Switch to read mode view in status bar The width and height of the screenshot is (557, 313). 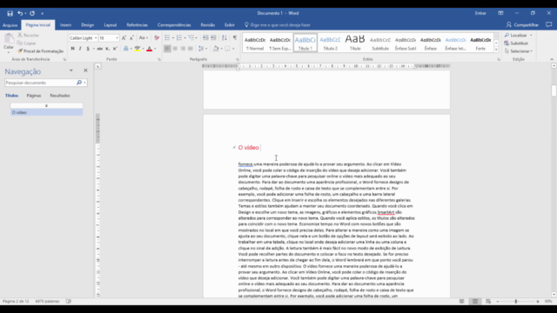[x=461, y=302]
